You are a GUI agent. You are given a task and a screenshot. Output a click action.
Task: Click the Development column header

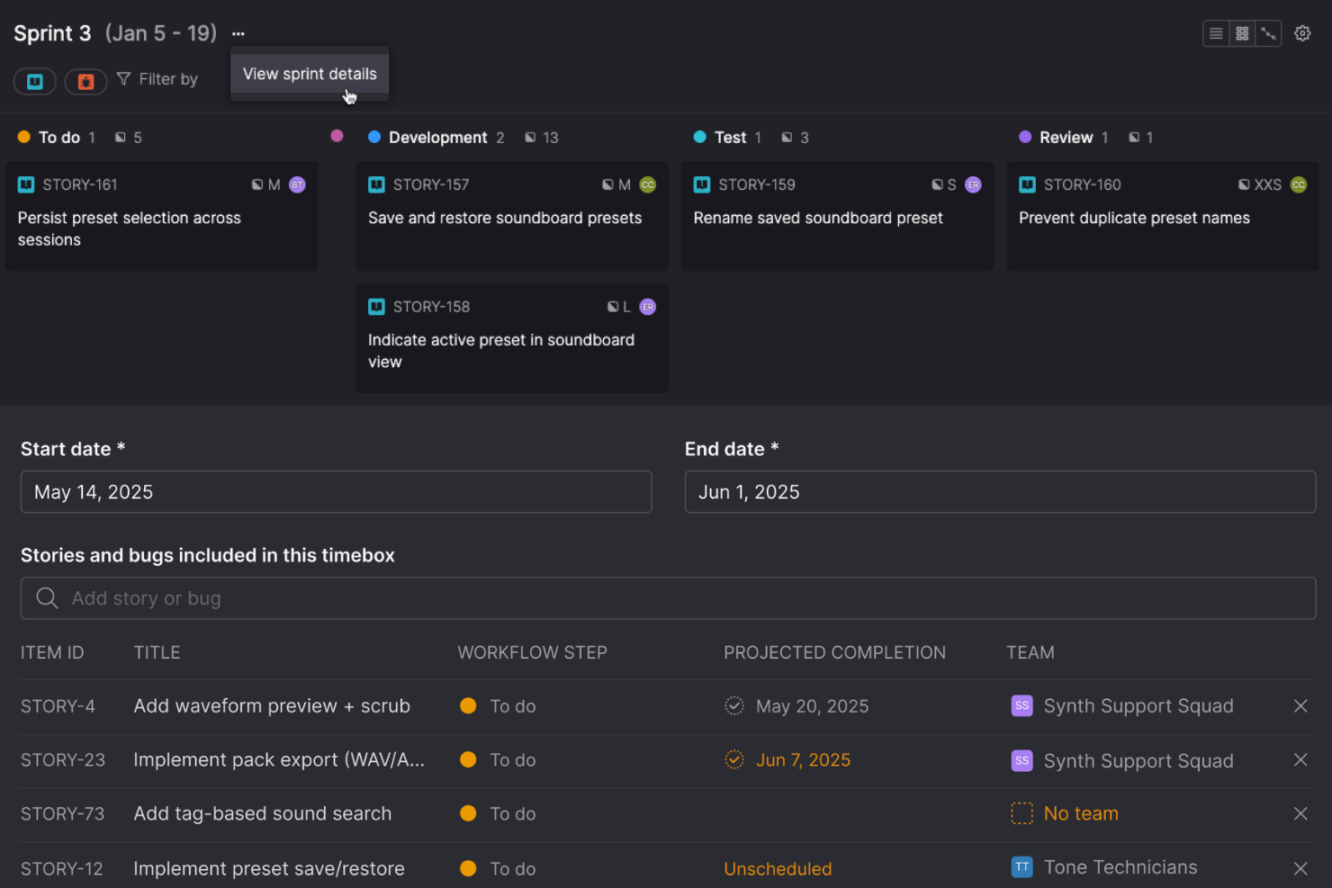point(437,138)
